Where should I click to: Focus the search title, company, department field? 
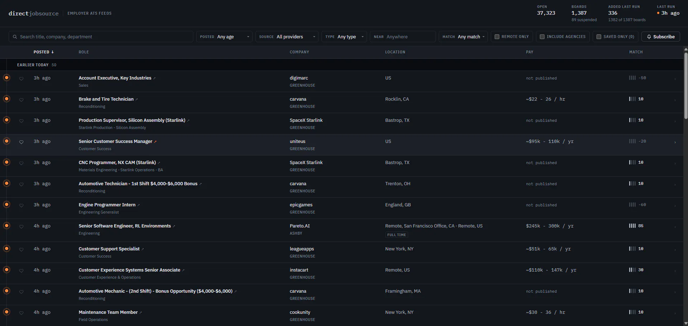click(x=101, y=37)
